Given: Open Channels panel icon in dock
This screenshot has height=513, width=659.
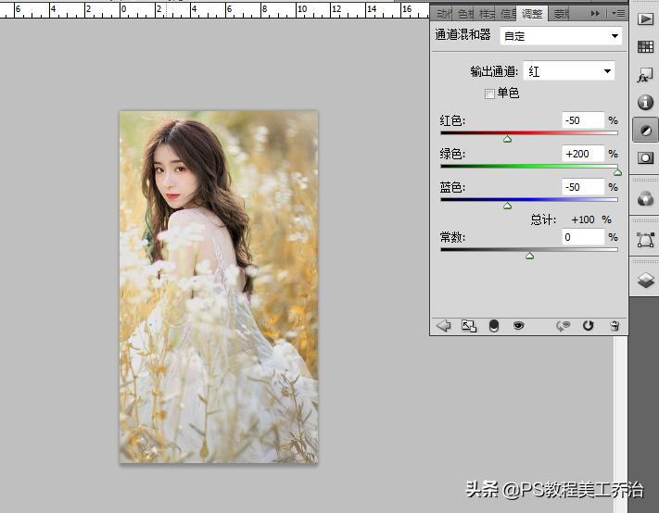Looking at the screenshot, I should tap(645, 198).
